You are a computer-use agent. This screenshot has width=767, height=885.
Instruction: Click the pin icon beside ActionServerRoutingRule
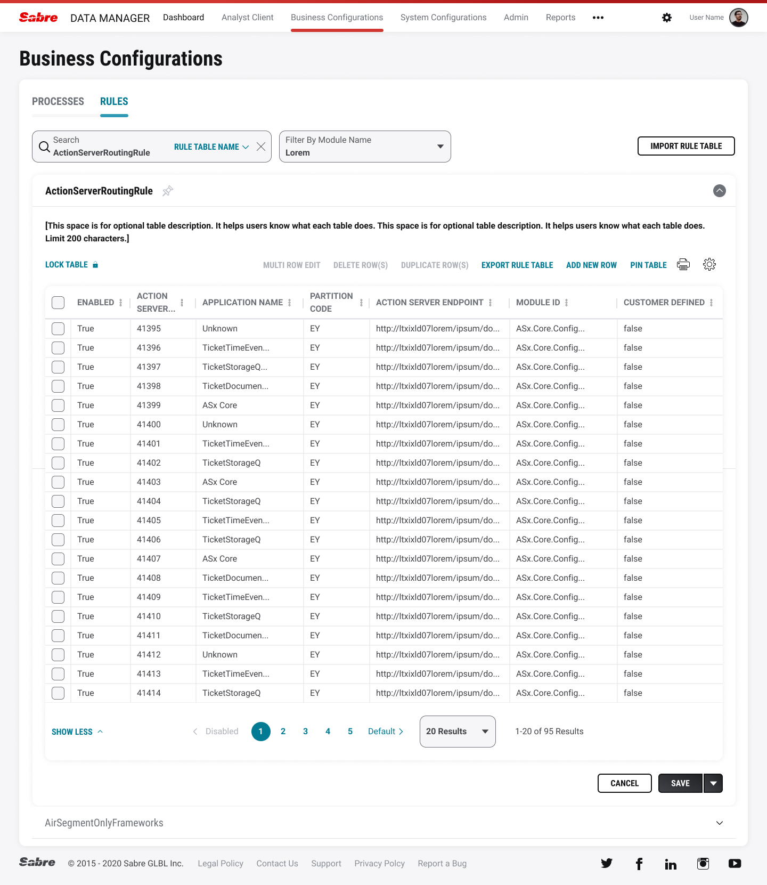pos(168,191)
